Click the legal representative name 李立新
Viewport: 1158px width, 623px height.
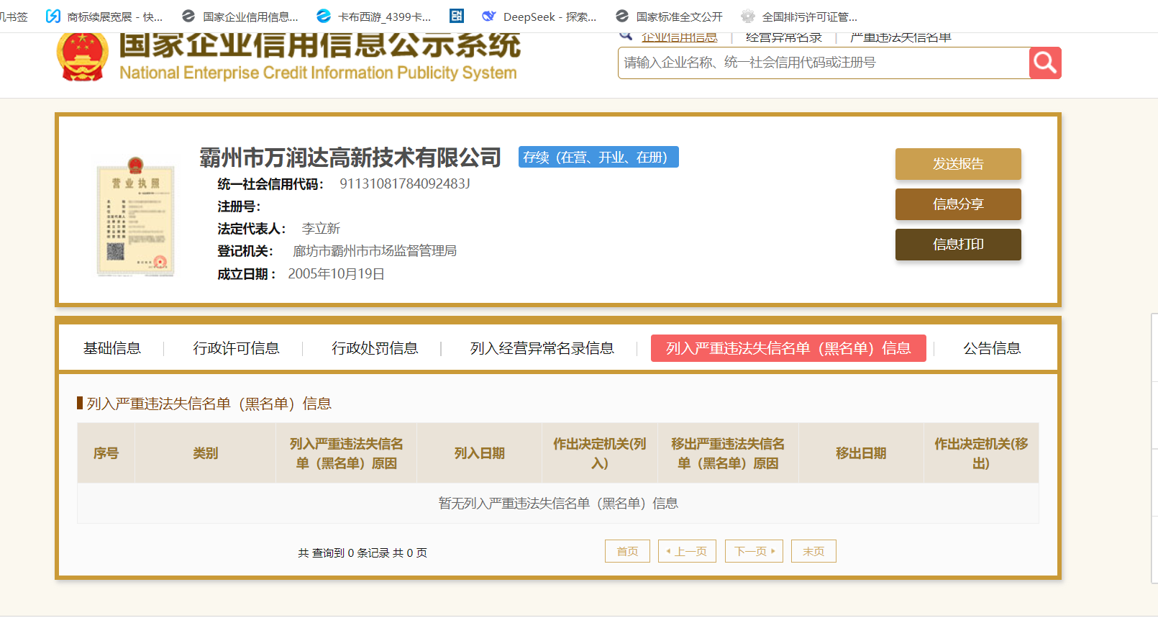pyautogui.click(x=321, y=229)
